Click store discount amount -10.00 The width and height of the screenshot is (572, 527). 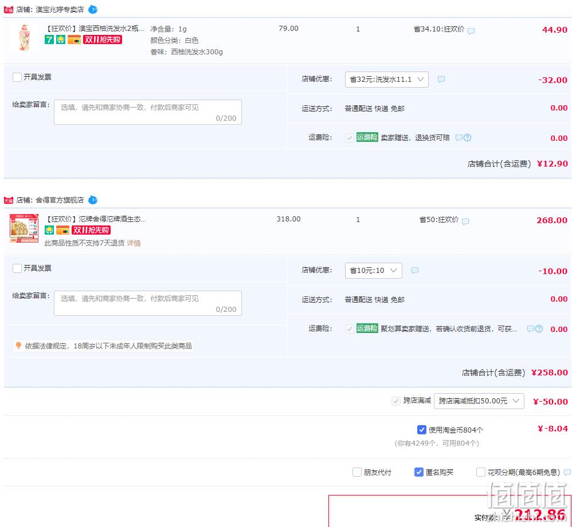click(553, 271)
